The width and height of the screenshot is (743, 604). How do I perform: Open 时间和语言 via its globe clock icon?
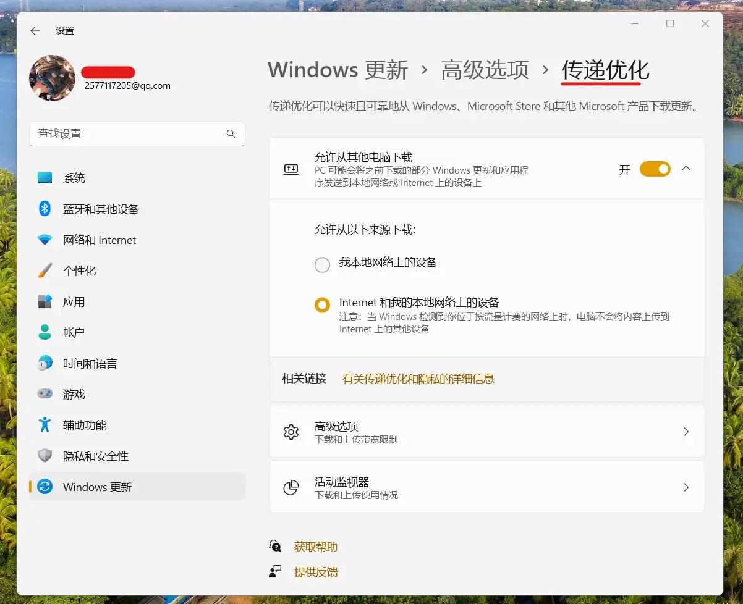pyautogui.click(x=45, y=363)
